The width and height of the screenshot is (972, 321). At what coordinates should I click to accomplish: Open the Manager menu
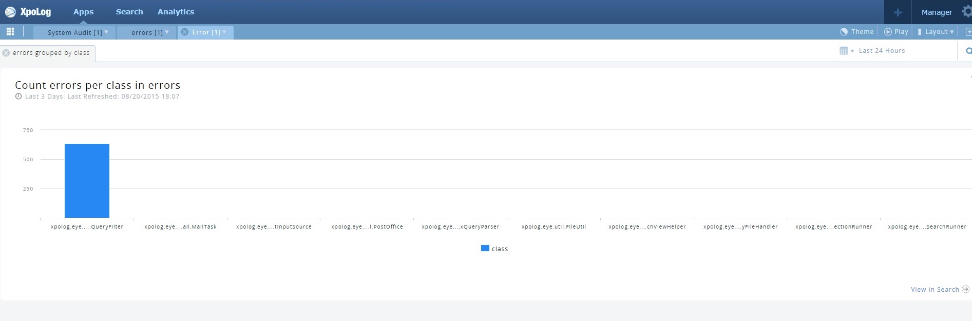pos(937,12)
